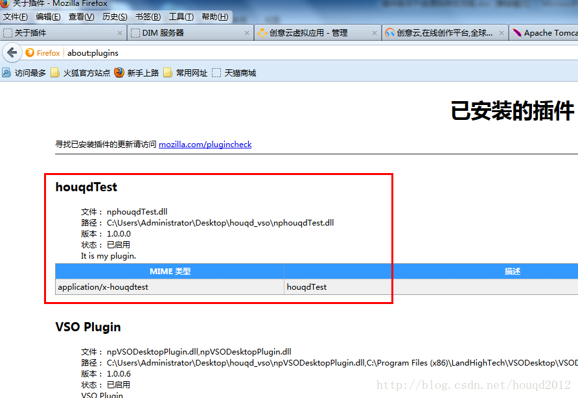This screenshot has height=398, width=578.
Task: Click the houqdTest plugin heading
Action: pos(86,187)
